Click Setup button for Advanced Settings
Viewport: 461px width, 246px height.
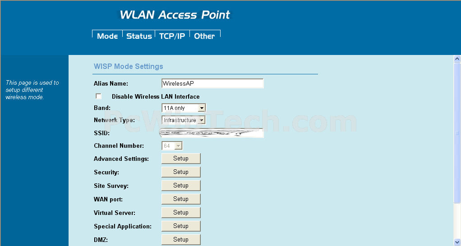(181, 159)
